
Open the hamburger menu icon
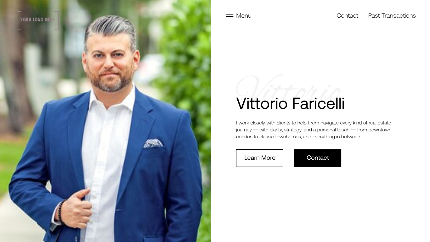click(x=229, y=15)
